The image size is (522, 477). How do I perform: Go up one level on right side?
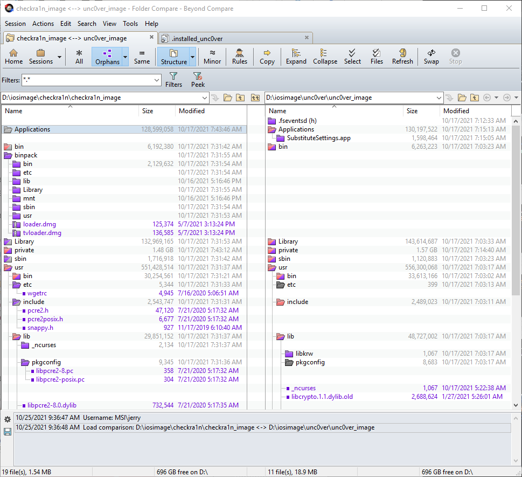(x=475, y=98)
